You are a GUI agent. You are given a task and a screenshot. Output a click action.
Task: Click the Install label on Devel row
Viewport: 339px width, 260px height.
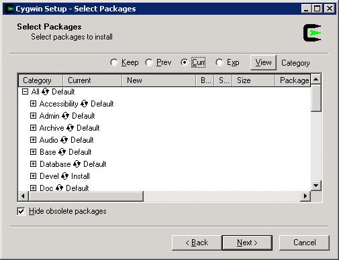pos(81,176)
